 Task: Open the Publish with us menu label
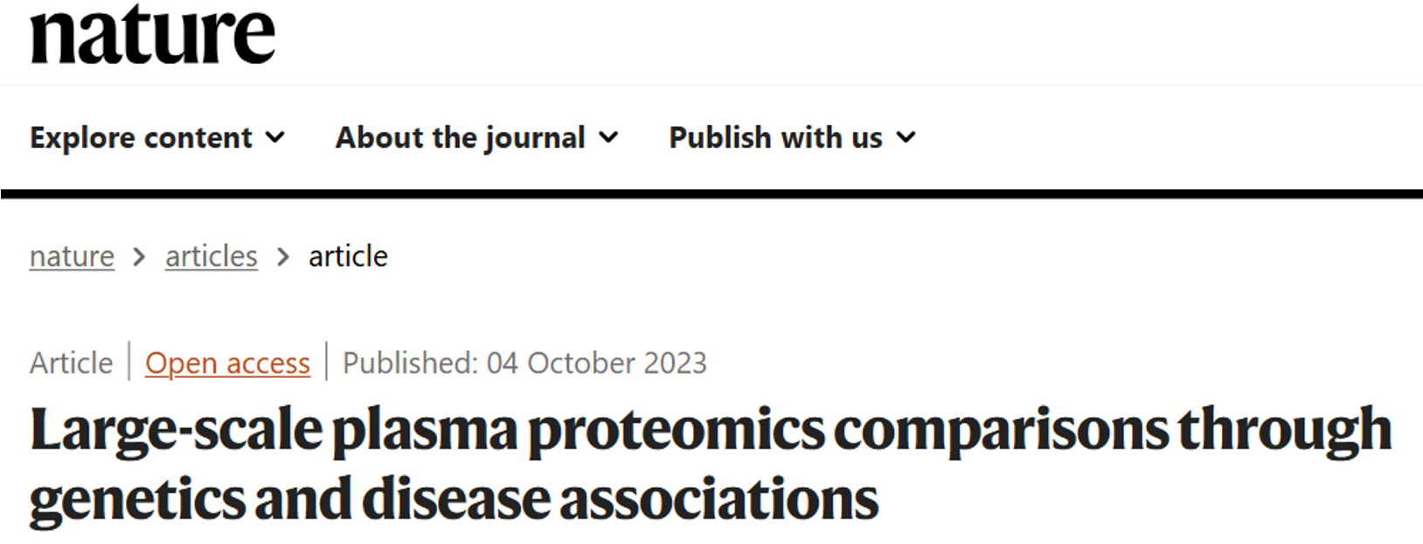click(775, 137)
